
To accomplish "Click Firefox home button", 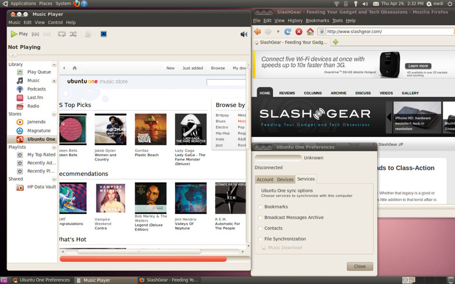I will [310, 31].
